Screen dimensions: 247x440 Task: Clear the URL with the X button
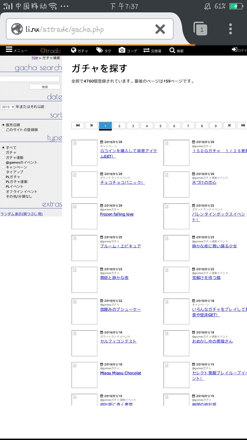click(160, 29)
